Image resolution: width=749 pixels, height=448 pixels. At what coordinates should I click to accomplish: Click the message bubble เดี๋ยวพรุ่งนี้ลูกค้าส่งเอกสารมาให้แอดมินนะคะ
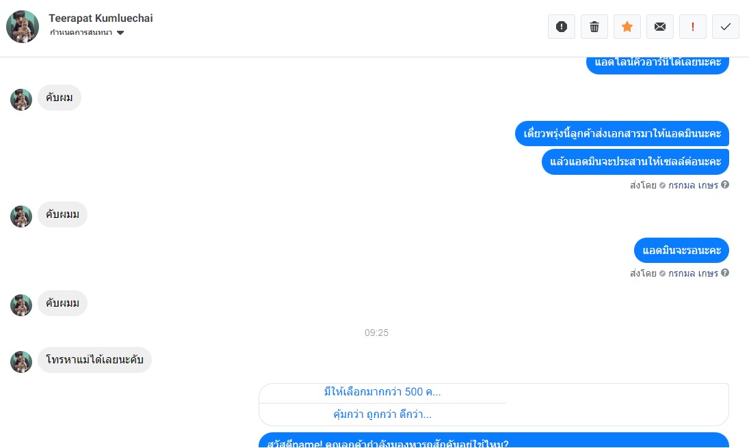(622, 134)
